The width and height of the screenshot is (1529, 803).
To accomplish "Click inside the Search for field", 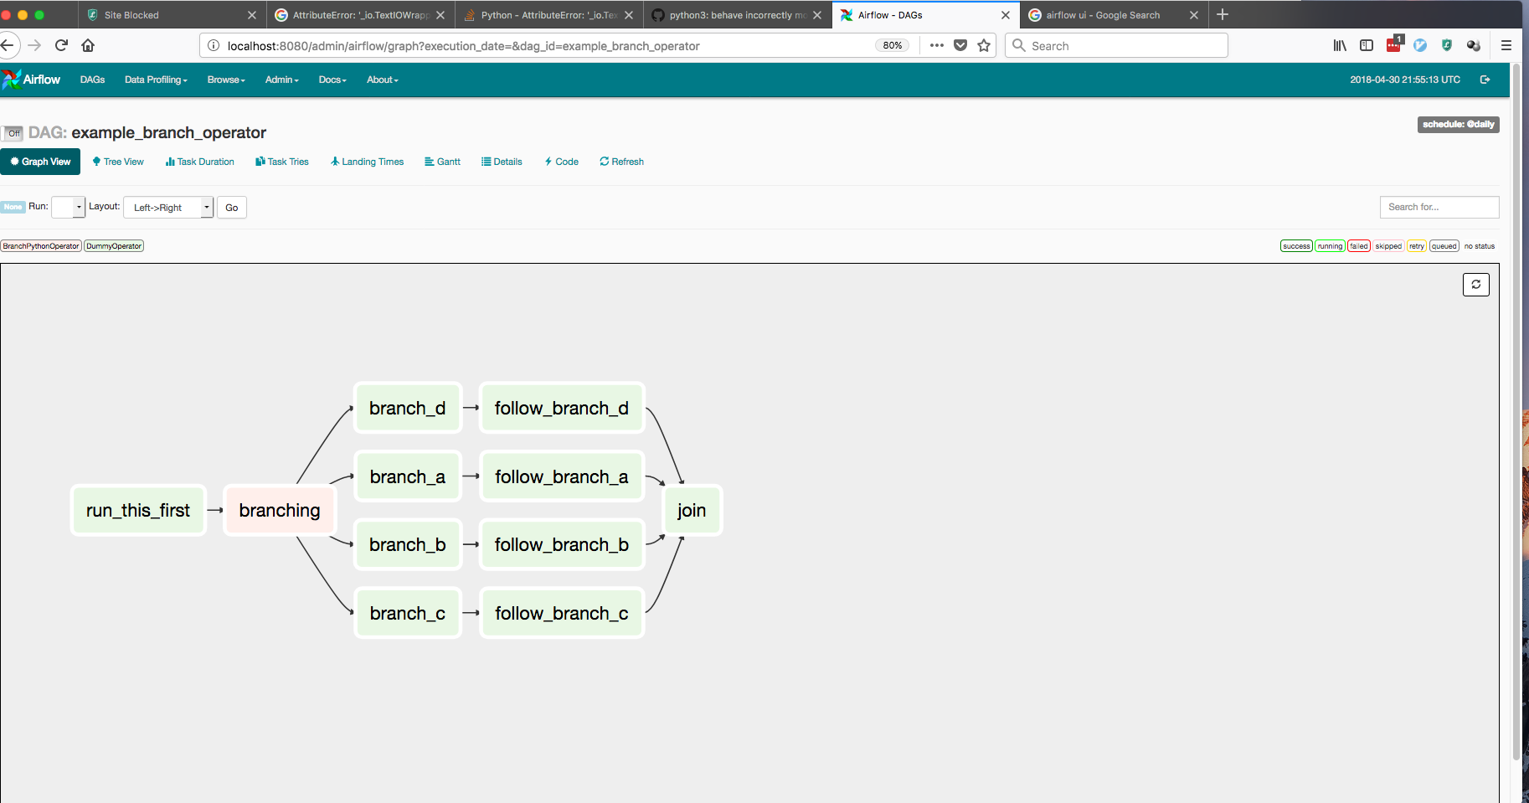I will (1439, 207).
